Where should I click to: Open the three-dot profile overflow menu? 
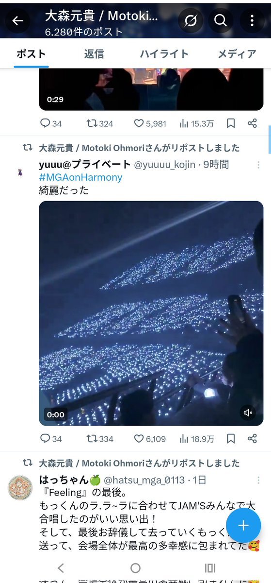[x=252, y=20]
